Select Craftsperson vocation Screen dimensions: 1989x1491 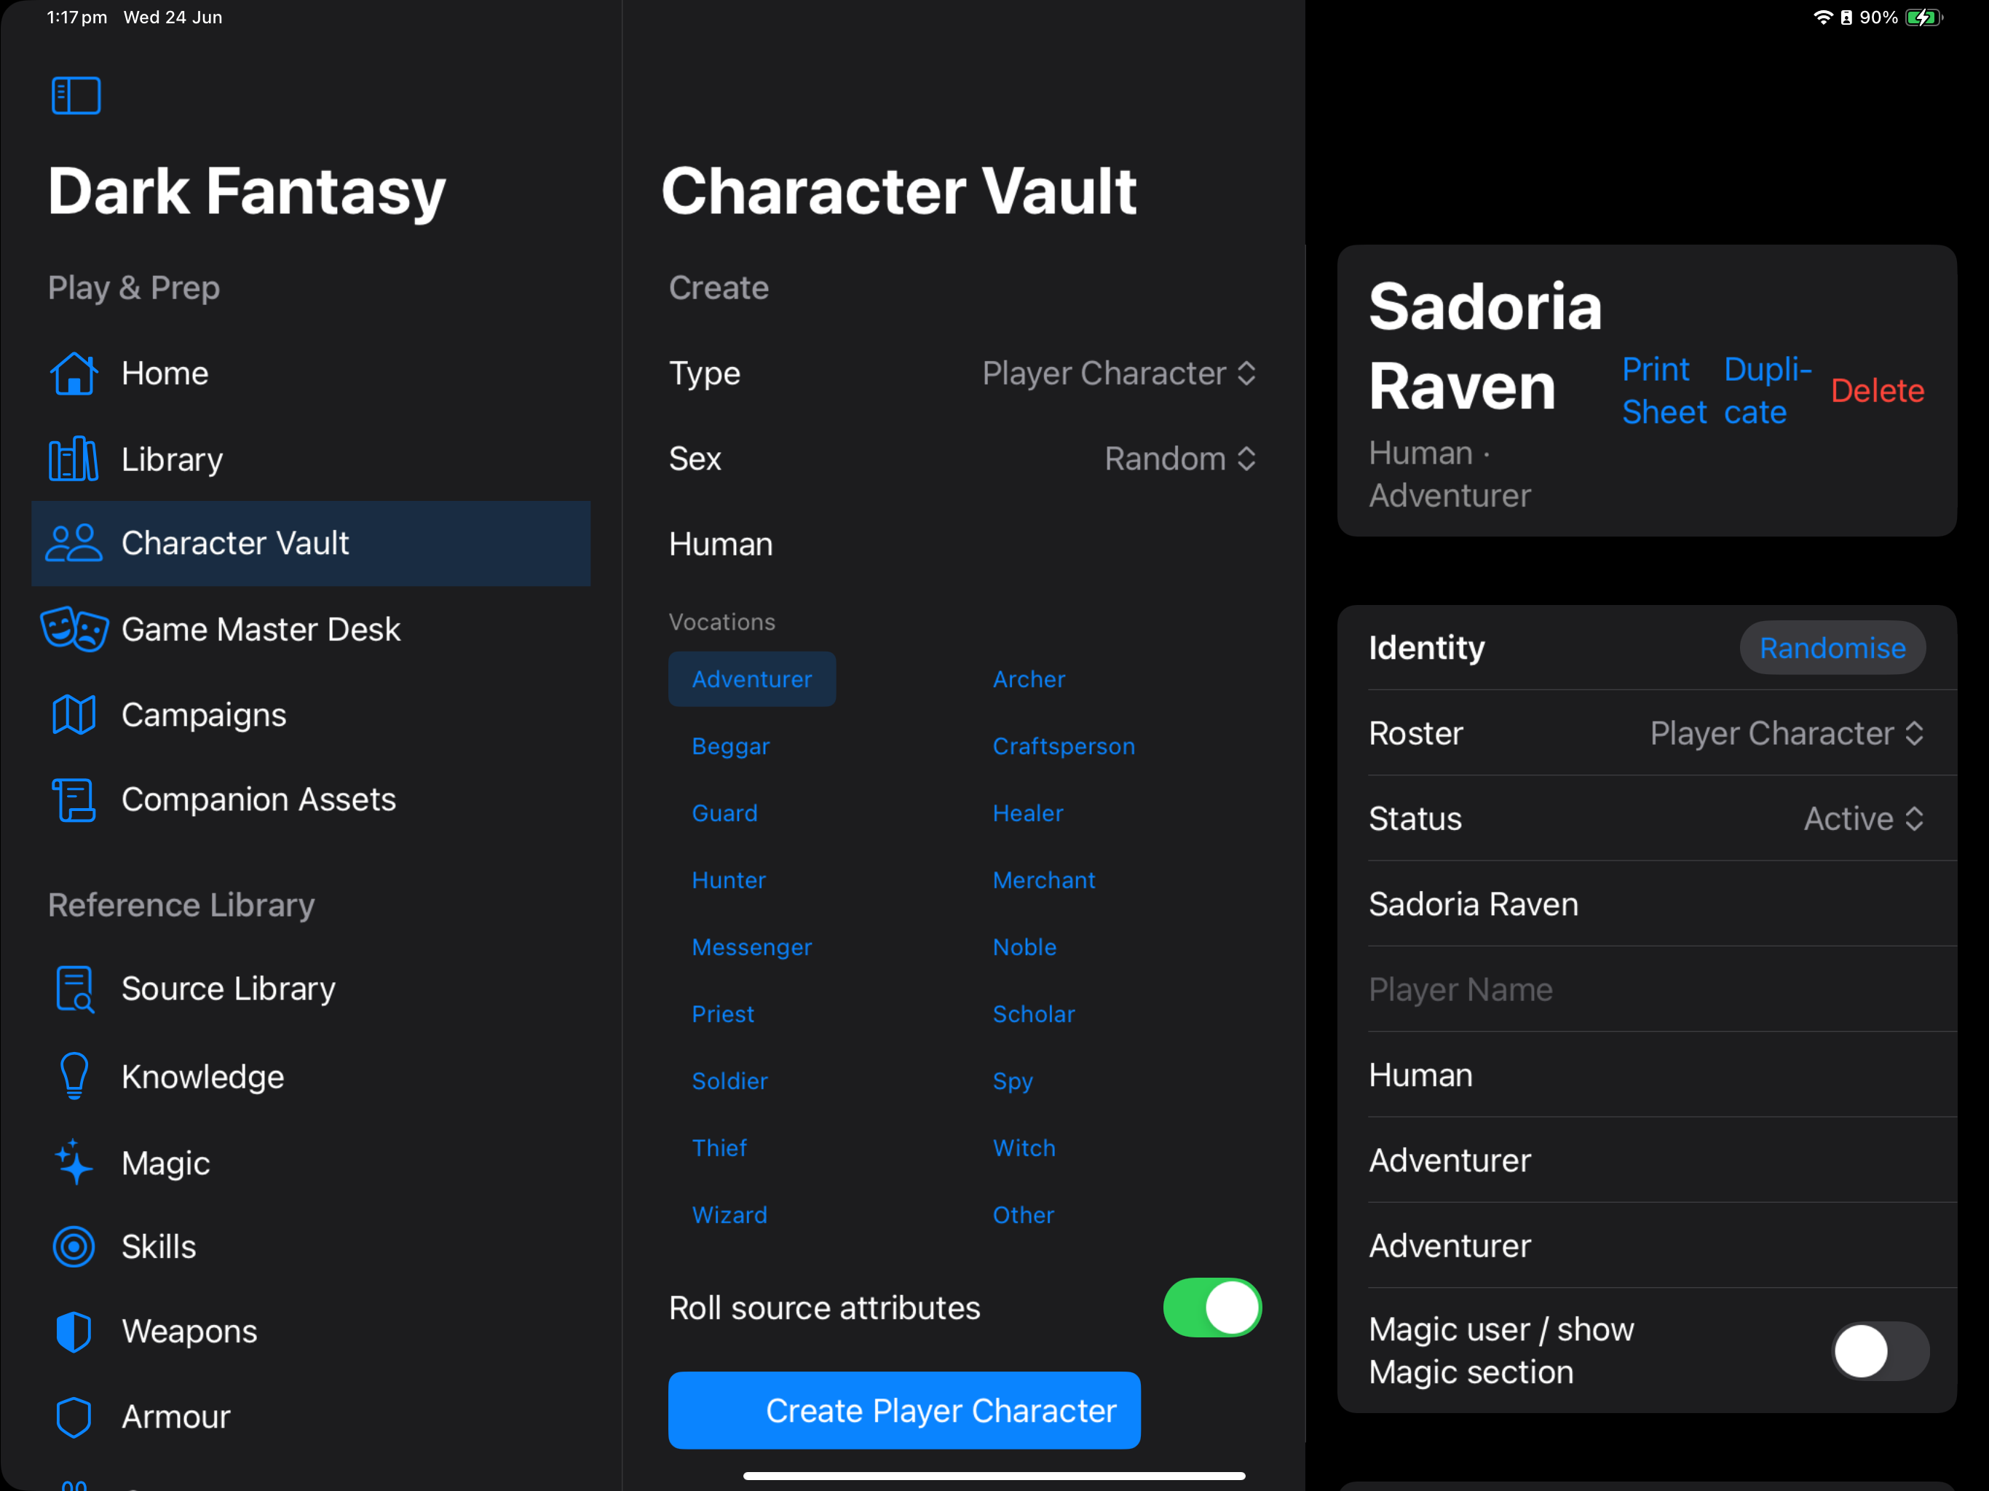click(1064, 746)
